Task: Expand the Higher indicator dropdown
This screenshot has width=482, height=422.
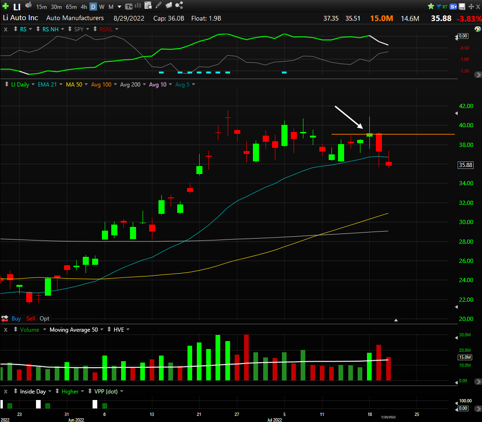Action: [82, 392]
